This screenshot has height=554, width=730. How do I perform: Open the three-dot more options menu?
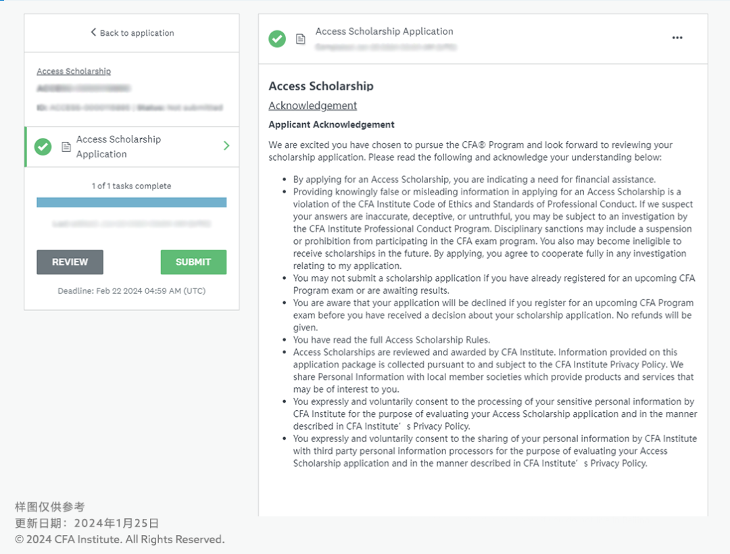coord(677,38)
